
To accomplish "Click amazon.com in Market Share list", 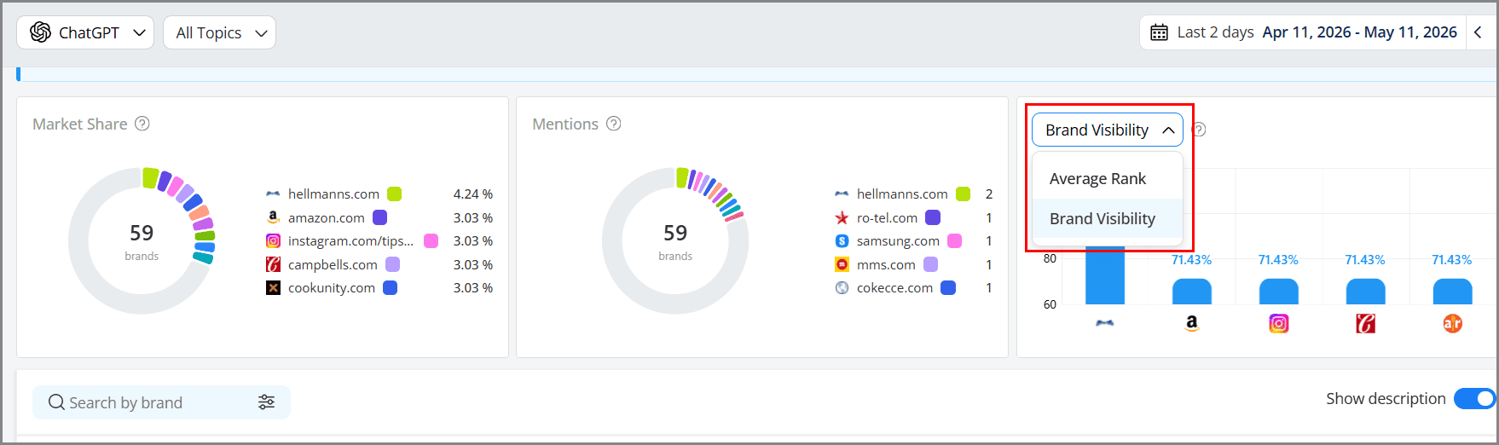I will 327,218.
